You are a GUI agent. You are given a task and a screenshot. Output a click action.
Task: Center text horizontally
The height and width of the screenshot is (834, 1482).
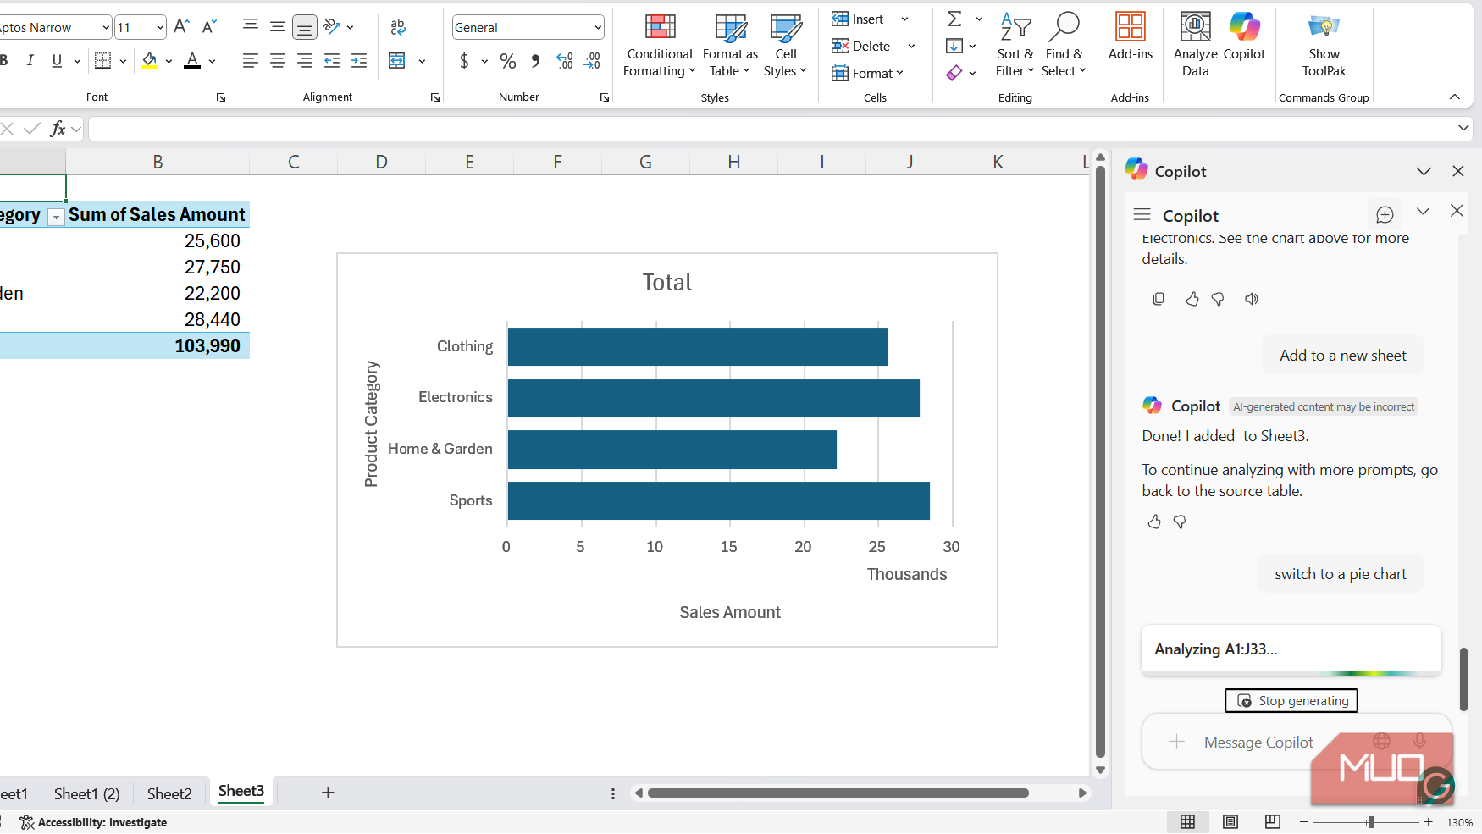click(x=278, y=60)
